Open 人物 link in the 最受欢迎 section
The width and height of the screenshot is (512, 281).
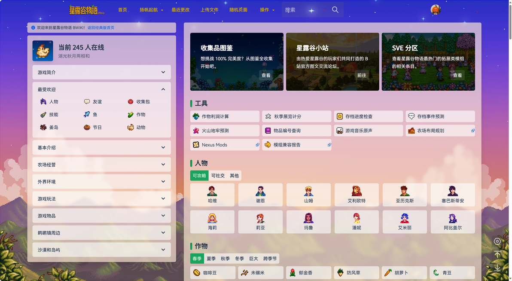pyautogui.click(x=49, y=102)
